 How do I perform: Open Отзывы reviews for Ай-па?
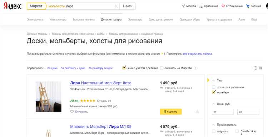pos(104,101)
